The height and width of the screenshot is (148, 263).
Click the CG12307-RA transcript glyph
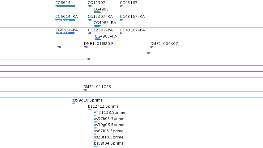coord(90,20)
